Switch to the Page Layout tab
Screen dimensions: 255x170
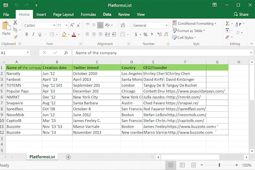63,15
